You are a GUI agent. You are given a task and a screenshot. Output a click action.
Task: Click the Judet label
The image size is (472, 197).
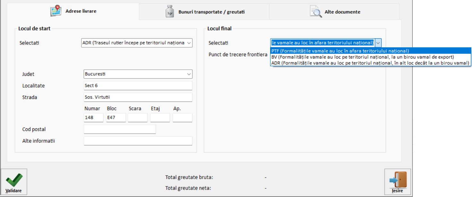point(28,74)
